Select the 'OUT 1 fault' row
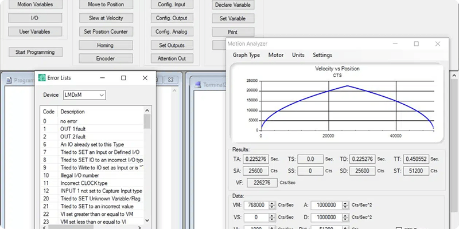This screenshot has height=229, width=459. [92, 129]
